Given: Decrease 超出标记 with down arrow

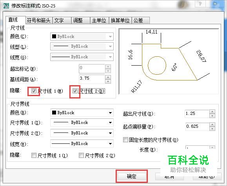Looking at the screenshot, I should coord(108,71).
